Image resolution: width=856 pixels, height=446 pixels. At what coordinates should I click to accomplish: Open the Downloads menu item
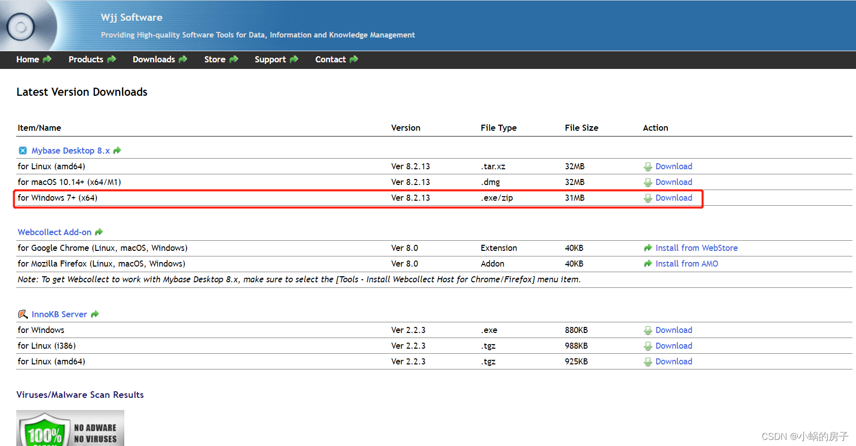(x=154, y=59)
